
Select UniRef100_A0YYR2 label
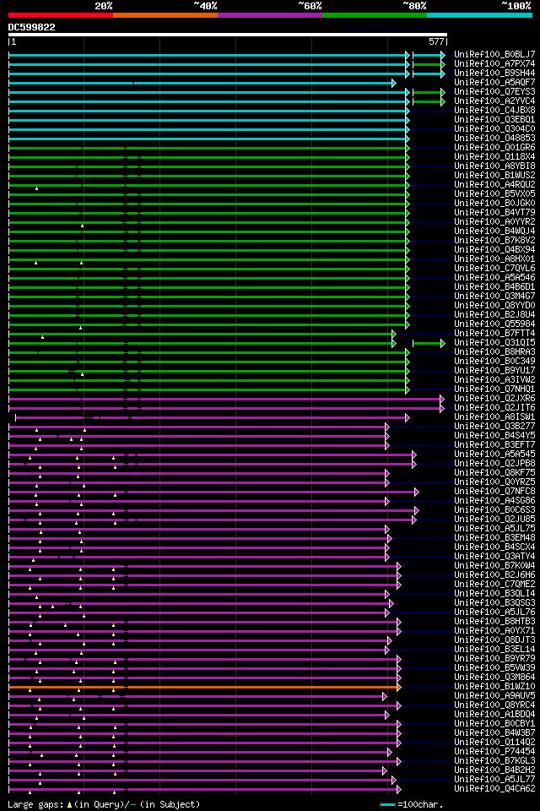pos(494,222)
